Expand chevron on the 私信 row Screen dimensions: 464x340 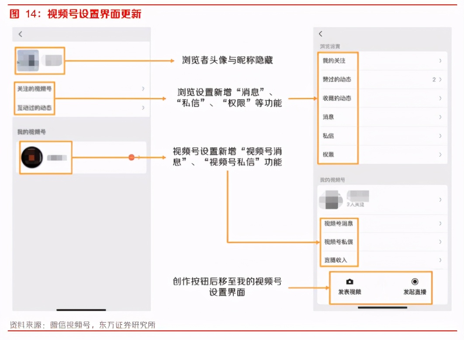tap(440, 136)
